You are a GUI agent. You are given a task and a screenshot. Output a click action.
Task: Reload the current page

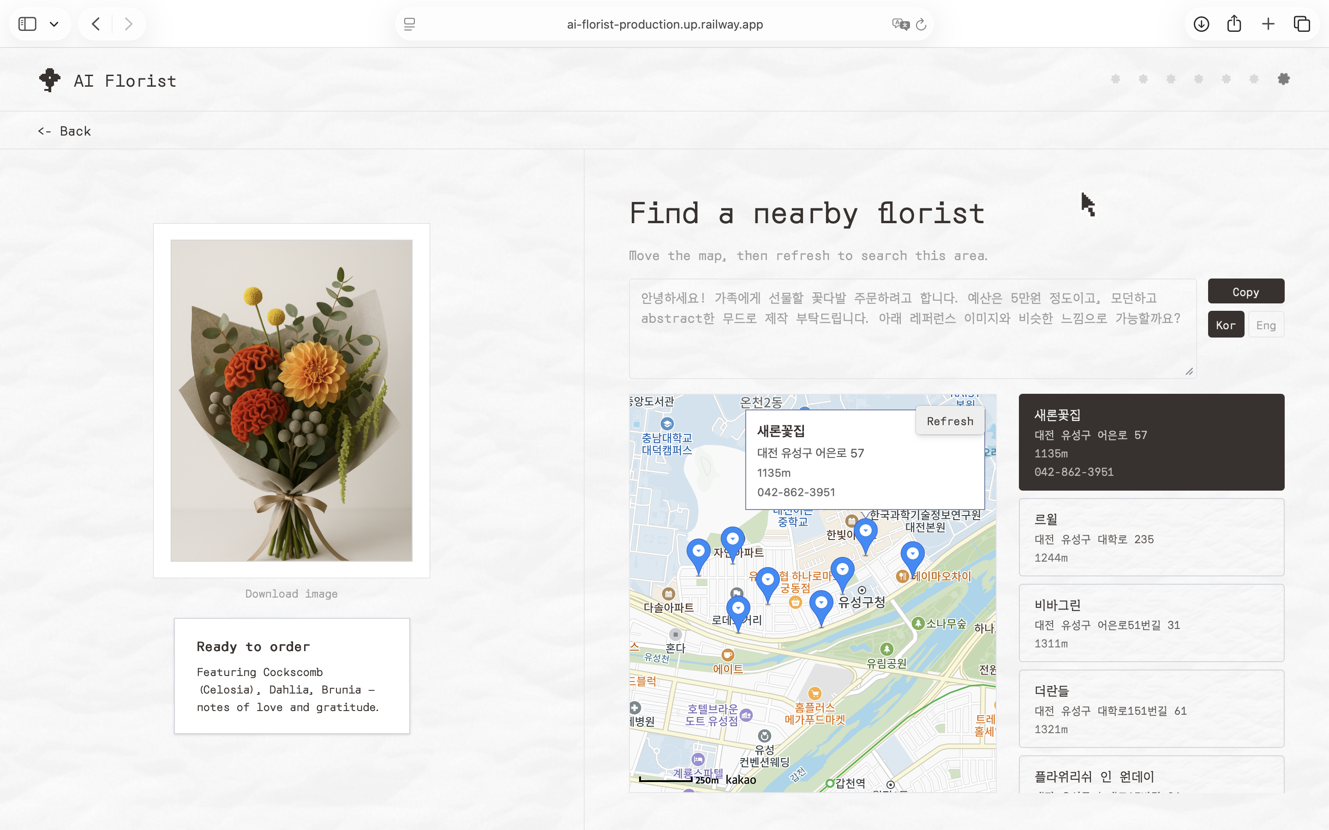(922, 24)
